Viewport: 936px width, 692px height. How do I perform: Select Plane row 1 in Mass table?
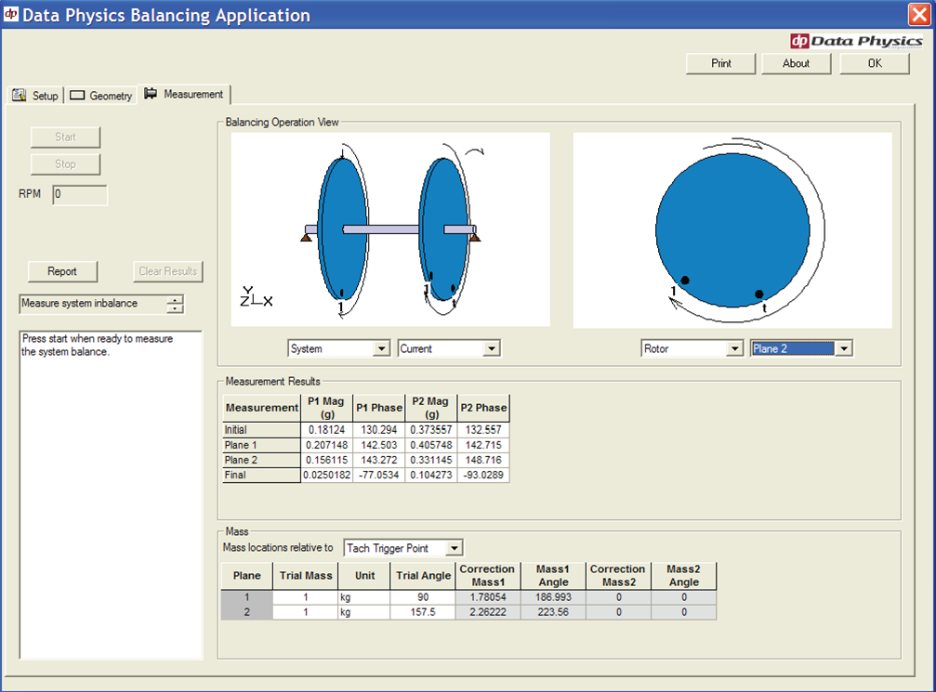247,597
